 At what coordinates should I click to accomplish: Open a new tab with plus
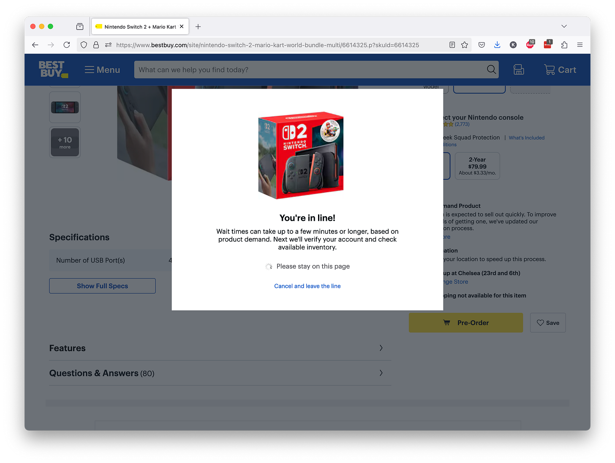tap(198, 27)
